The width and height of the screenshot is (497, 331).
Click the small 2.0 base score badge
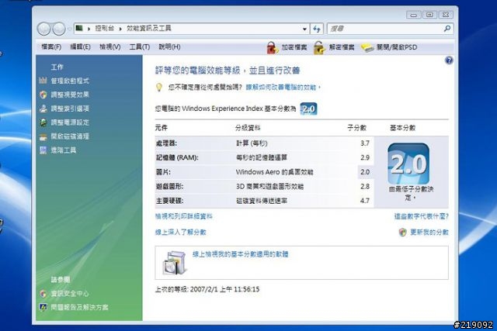[308, 109]
